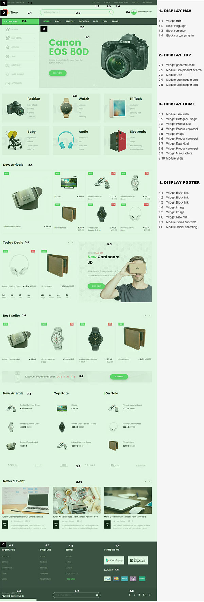
Task: Open the Twitter social icon in footer
Action: tap(134, 595)
